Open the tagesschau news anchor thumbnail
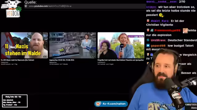The height and width of the screenshot is (110, 197). tap(73, 45)
